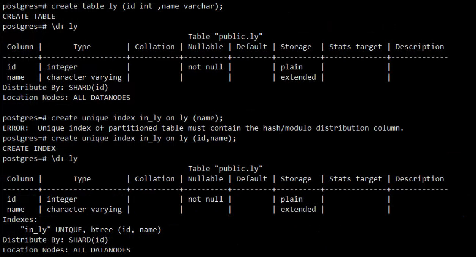Click the first Collation column header
476x257 pixels.
tap(155, 47)
